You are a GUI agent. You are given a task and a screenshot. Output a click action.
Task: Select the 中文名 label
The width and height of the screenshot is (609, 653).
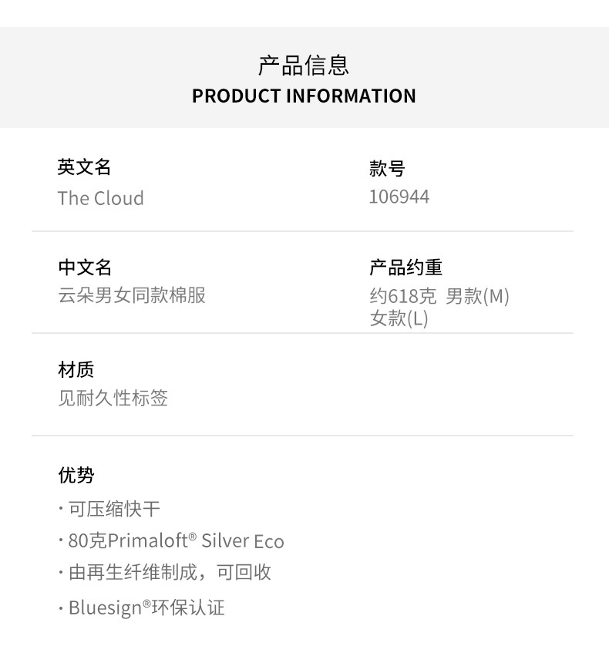(85, 268)
